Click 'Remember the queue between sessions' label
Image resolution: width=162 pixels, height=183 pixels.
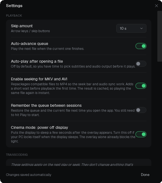click(46, 105)
